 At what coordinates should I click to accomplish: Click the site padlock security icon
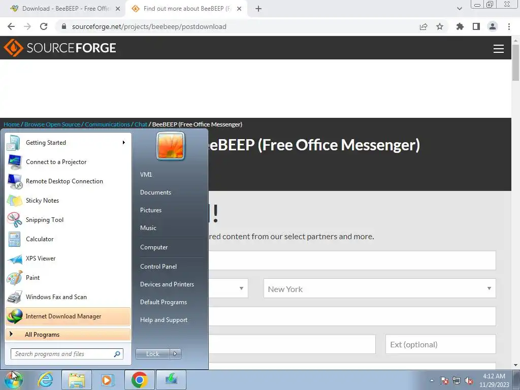[64, 26]
